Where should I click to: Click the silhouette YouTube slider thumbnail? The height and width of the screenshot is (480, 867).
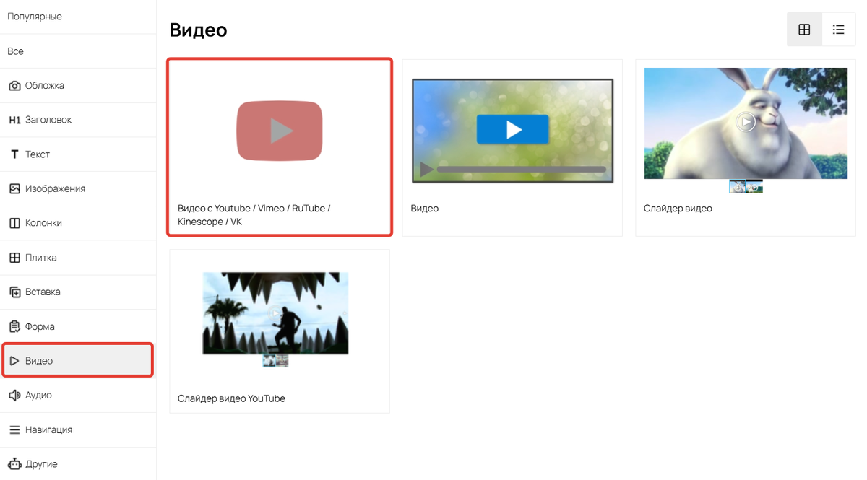pos(275,313)
